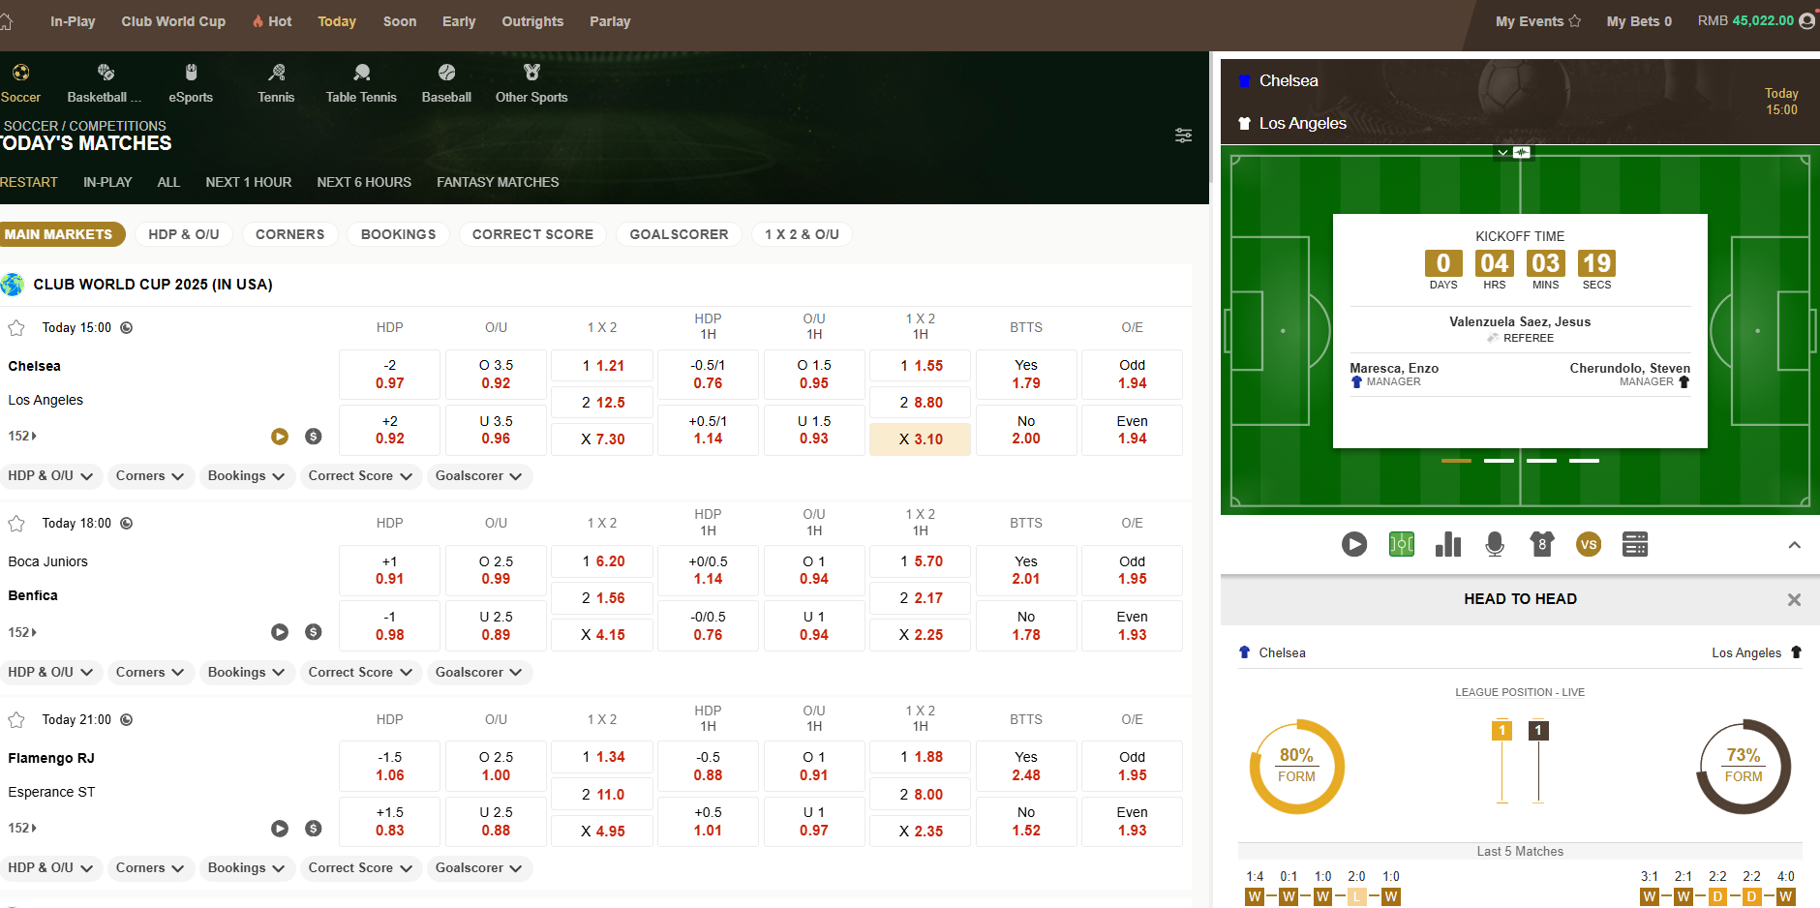Open the bar chart statistics icon
1820x908 pixels.
click(x=1448, y=545)
